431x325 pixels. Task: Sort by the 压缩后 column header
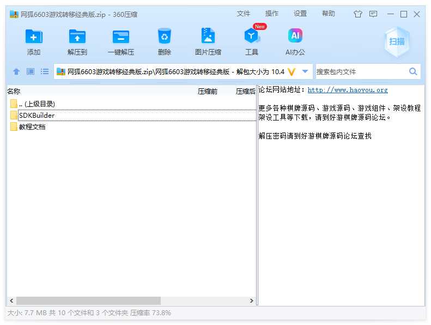point(245,92)
